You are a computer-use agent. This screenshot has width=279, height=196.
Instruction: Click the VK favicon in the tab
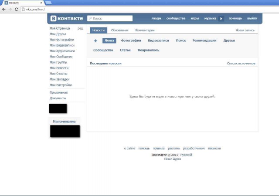(6, 3)
